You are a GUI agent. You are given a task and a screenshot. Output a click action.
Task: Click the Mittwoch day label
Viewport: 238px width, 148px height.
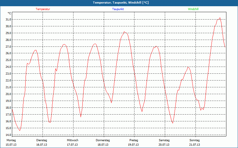click(x=73, y=140)
